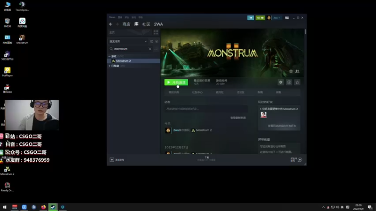The image size is (376, 211).
Task: Click the user avatar in title bar
Action: pyautogui.click(x=269, y=18)
